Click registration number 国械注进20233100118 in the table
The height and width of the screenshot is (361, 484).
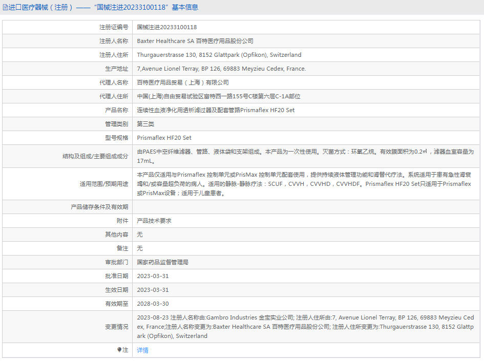(167, 27)
